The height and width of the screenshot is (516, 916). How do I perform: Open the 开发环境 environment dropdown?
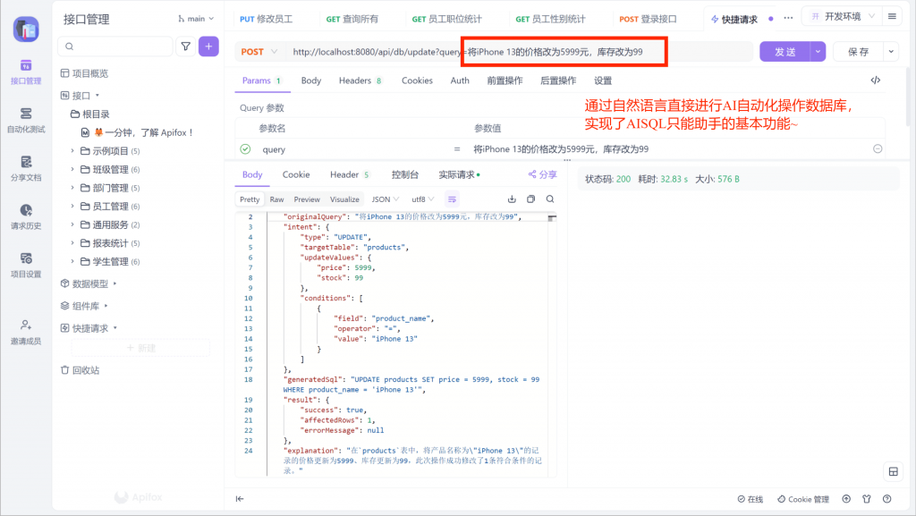click(x=840, y=17)
